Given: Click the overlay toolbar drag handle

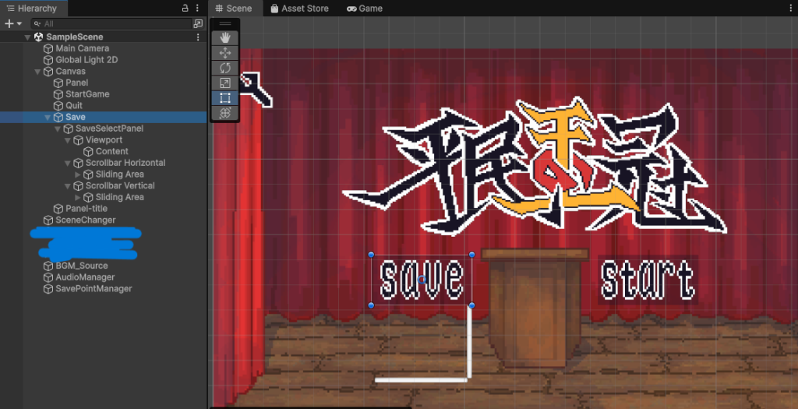Looking at the screenshot, I should [225, 24].
